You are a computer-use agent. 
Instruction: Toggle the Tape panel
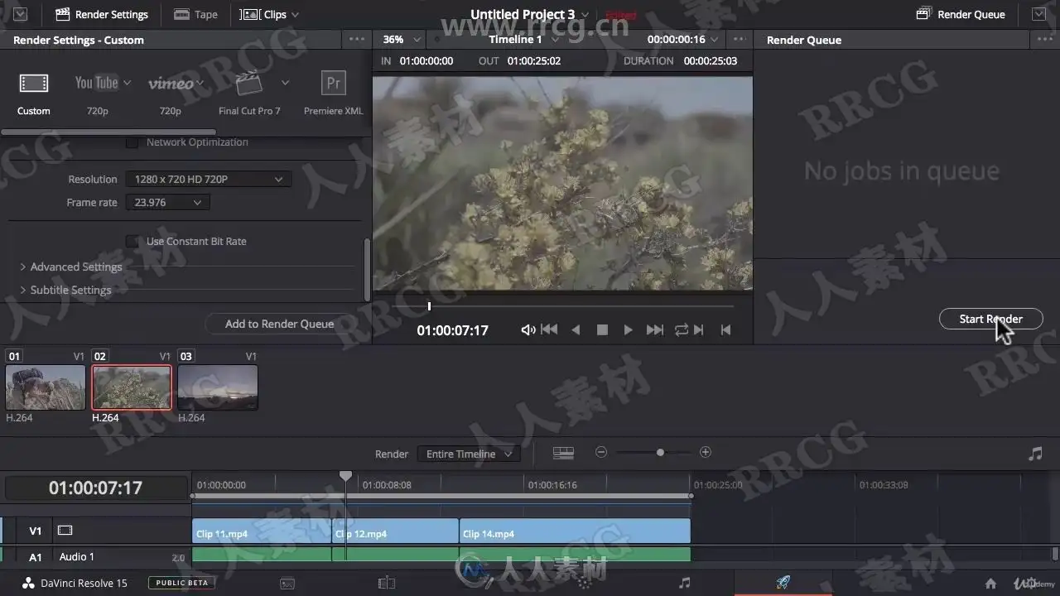point(195,14)
